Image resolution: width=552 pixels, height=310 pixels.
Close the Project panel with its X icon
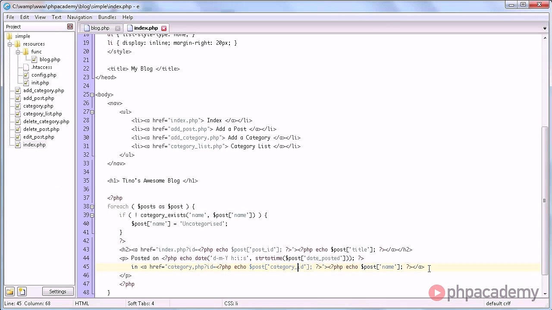coord(70,27)
